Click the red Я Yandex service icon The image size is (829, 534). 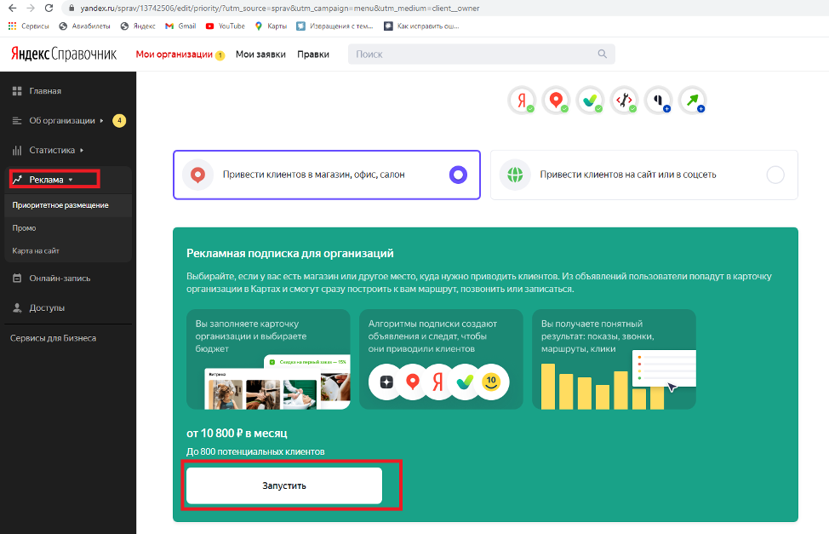[x=522, y=100]
